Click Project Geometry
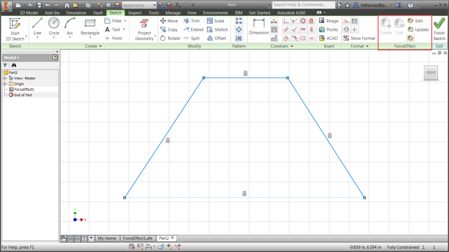This screenshot has height=252, width=449. click(x=144, y=29)
